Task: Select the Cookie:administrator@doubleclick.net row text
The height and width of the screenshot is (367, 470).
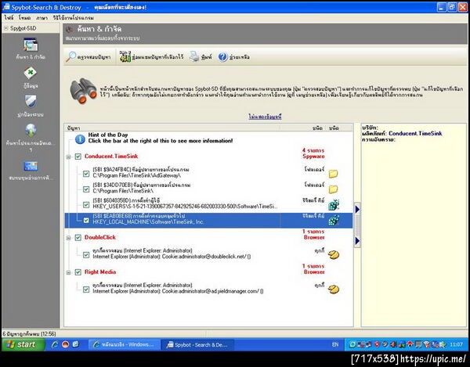Action: (172, 257)
